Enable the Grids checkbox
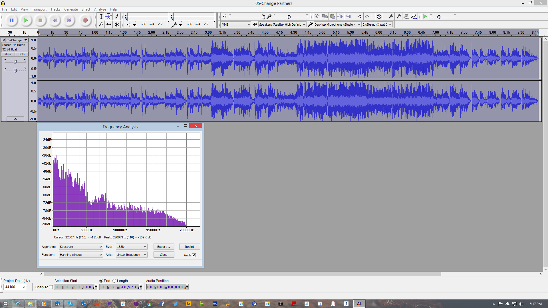Screen dimensions: 548x308 [x=194, y=255]
